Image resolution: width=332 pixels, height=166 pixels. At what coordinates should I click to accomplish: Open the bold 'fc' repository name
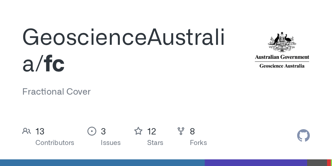coord(55,64)
